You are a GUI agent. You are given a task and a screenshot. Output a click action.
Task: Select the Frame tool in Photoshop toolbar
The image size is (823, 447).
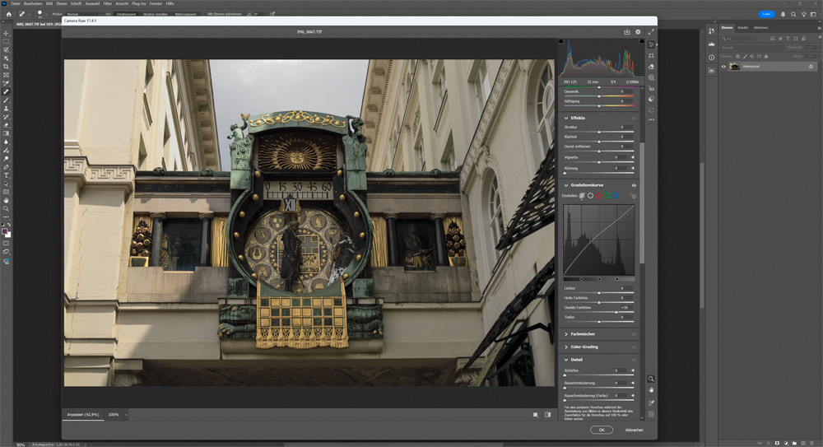[x=7, y=75]
